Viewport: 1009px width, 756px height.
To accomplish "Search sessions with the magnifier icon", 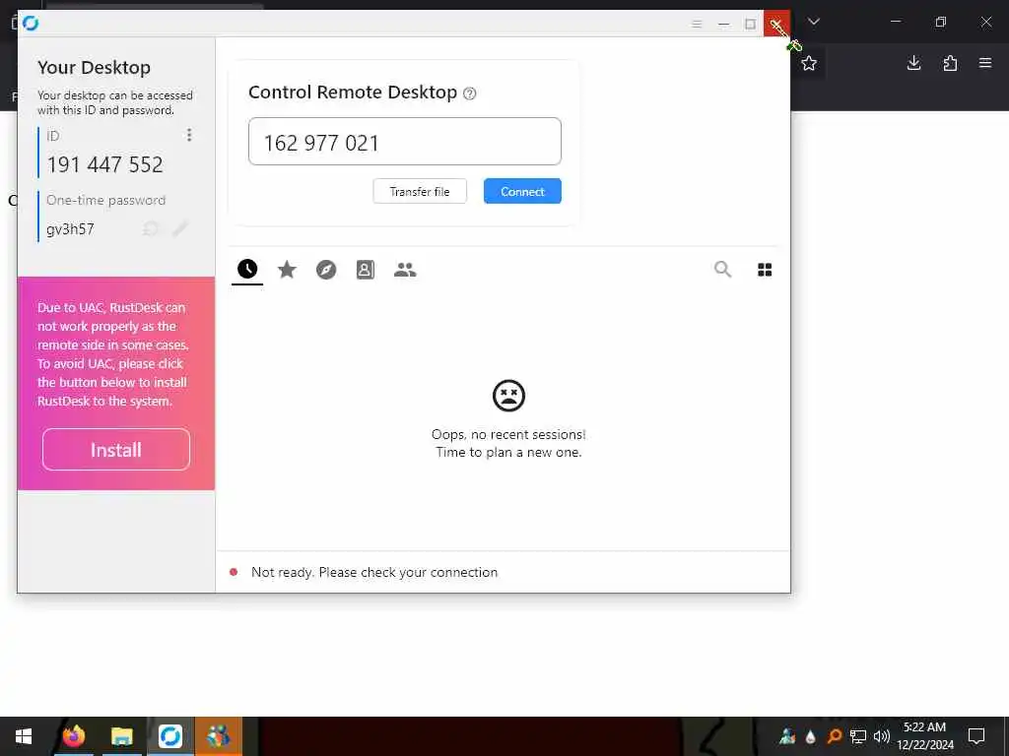I will click(x=722, y=270).
